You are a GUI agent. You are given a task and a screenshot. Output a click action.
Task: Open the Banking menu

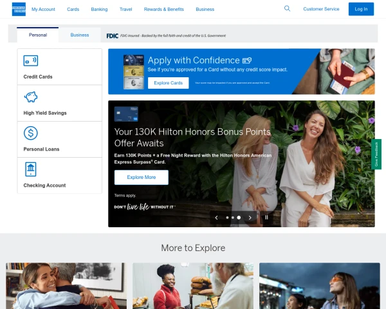(99, 10)
